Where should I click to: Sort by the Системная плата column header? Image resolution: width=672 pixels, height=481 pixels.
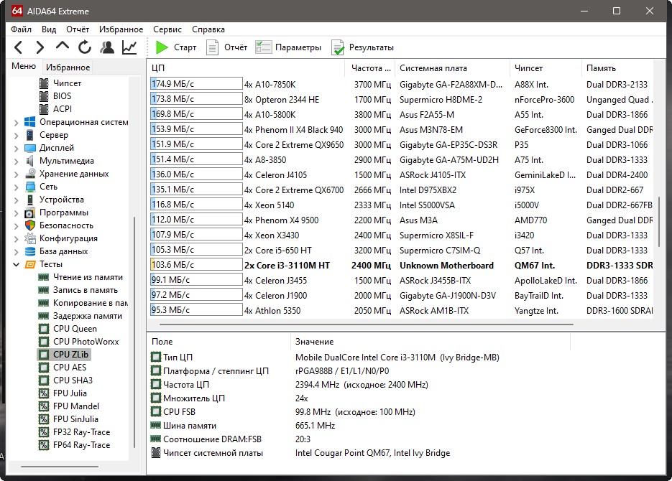(x=453, y=68)
